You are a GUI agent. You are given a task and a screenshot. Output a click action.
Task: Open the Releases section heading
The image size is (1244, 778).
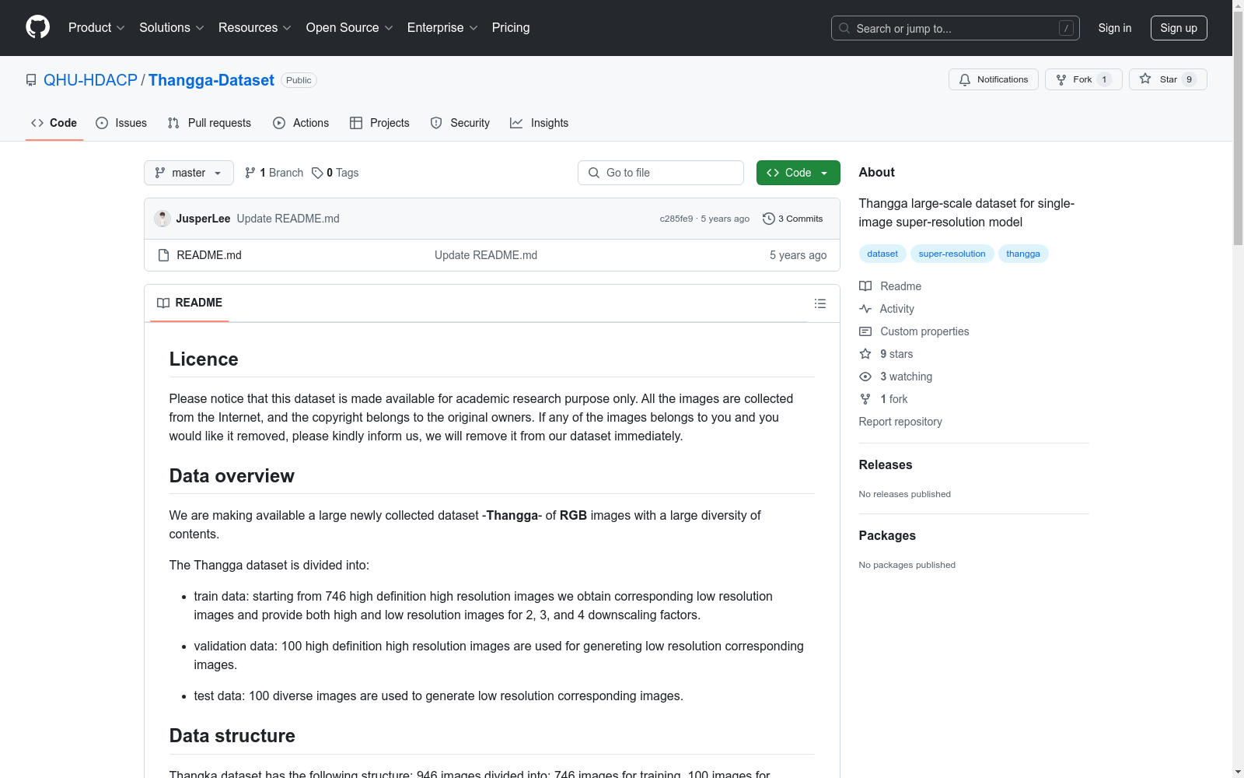(x=886, y=464)
